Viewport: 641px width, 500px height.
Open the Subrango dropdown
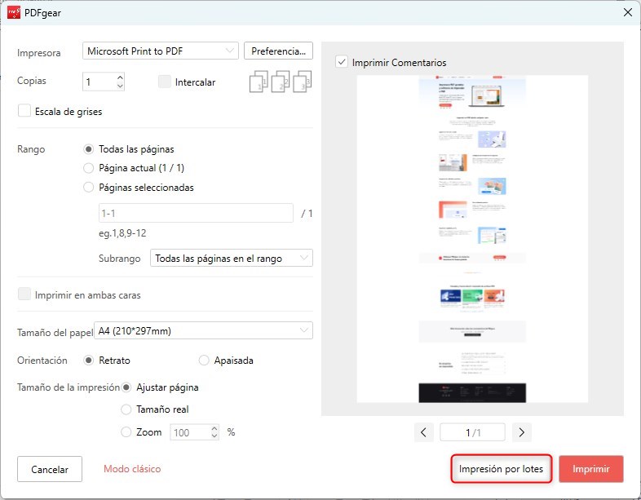point(232,258)
